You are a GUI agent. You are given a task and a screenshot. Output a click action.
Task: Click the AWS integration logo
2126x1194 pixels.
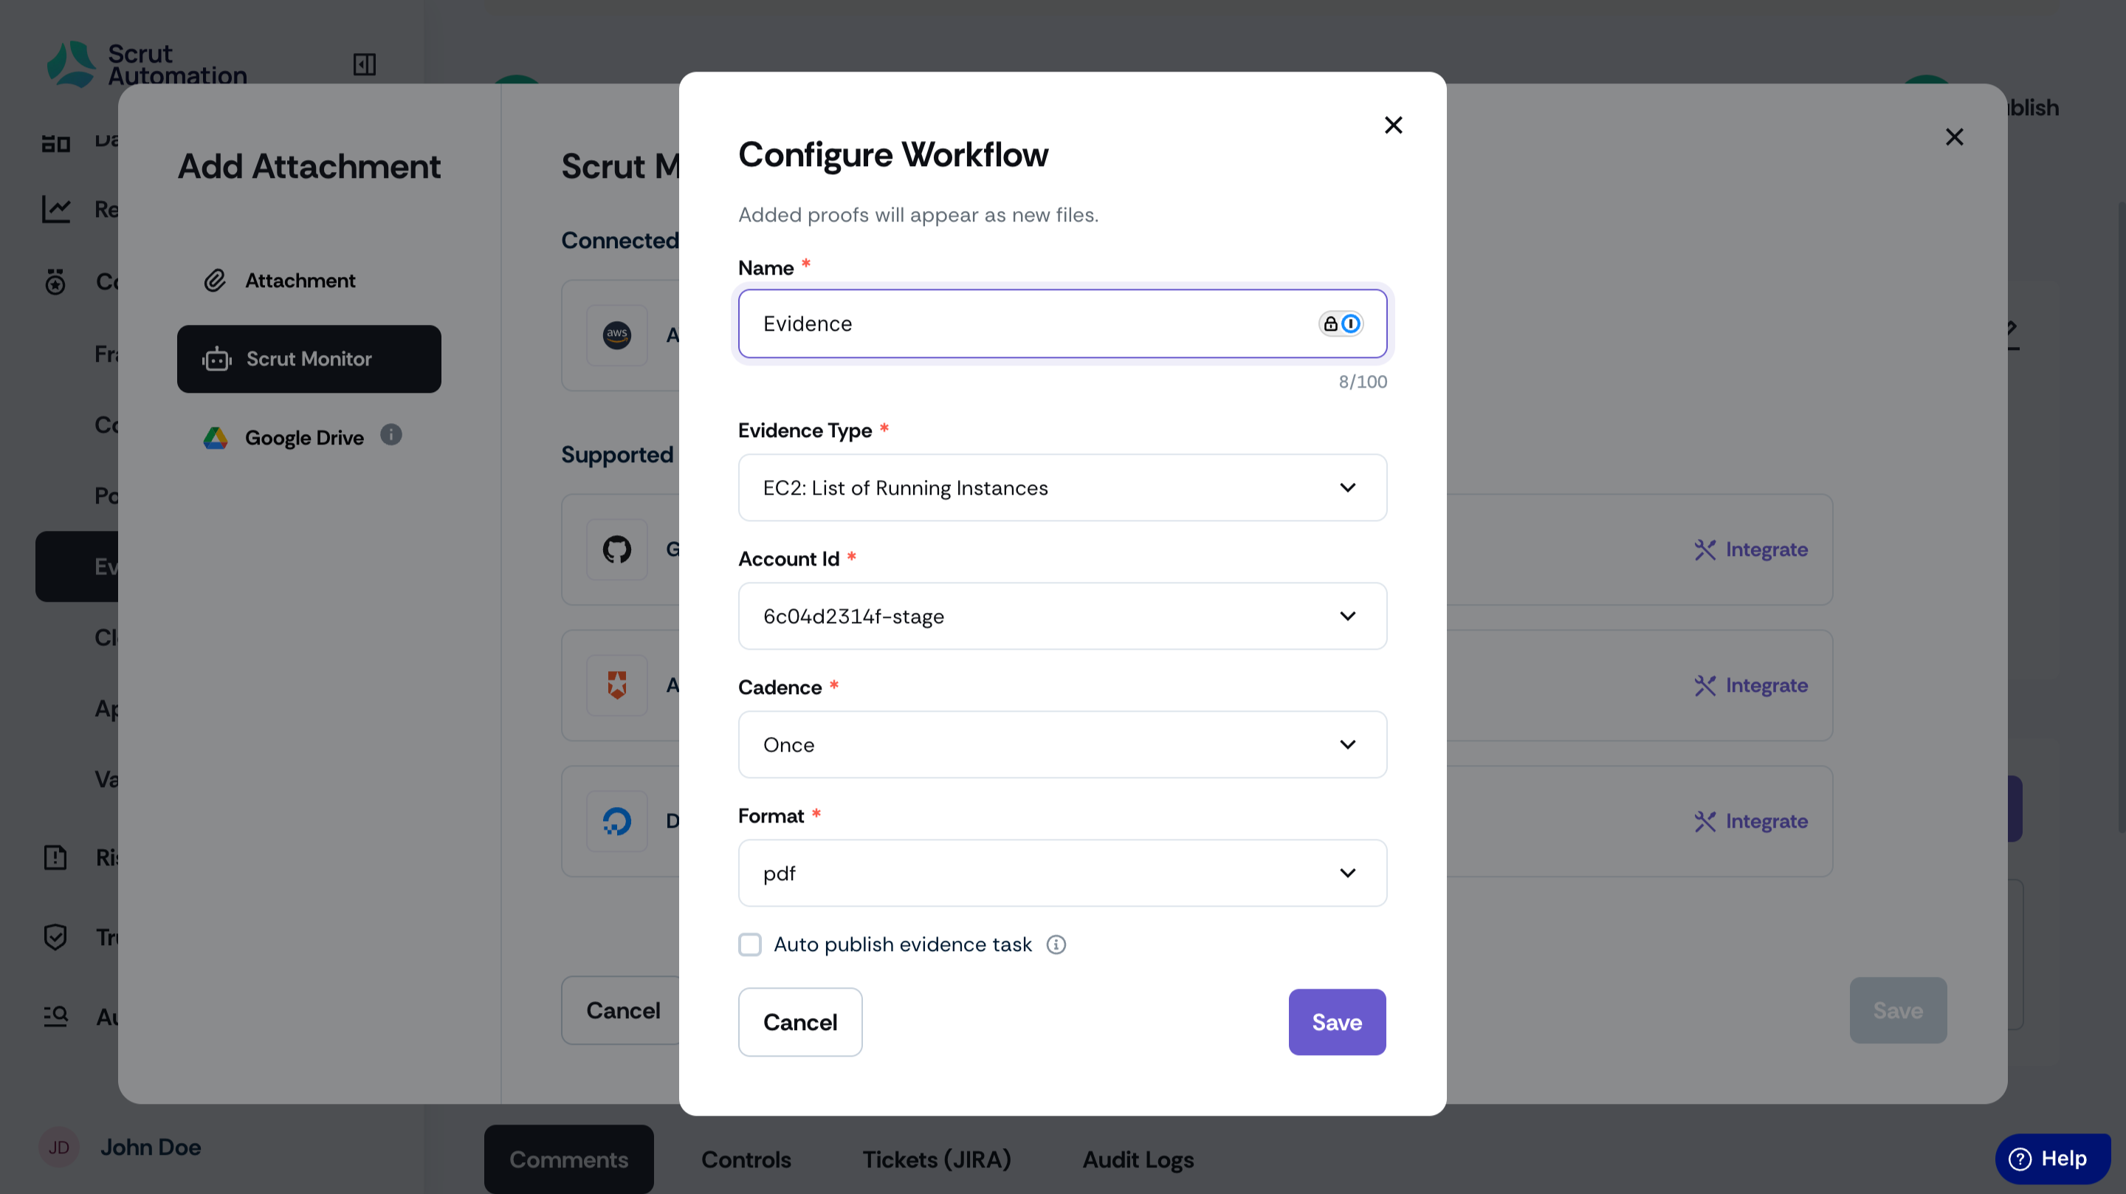tap(616, 335)
